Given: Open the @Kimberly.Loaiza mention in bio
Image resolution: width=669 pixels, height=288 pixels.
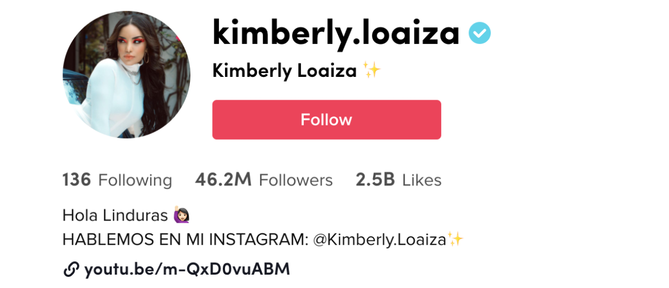Looking at the screenshot, I should 380,240.
